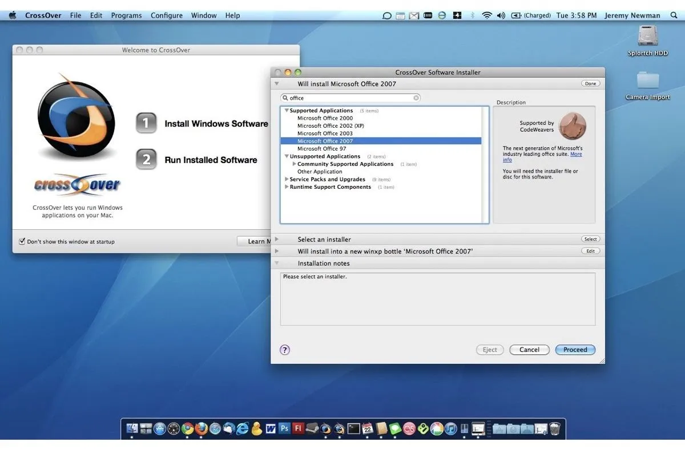The height and width of the screenshot is (450, 685).
Task: Clear the search field with the x icon
Action: coord(416,98)
